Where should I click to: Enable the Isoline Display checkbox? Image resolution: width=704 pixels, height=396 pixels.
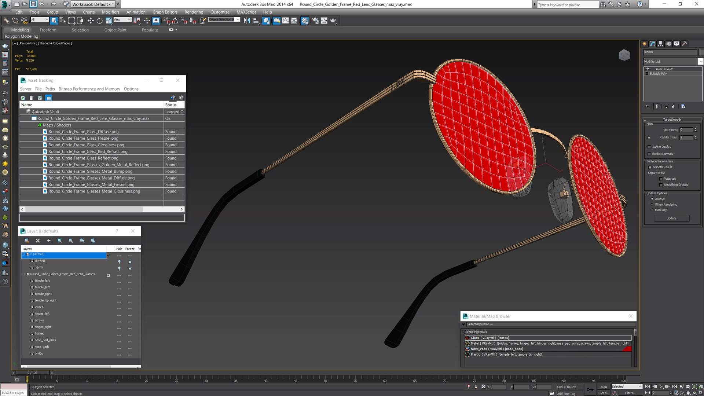coord(649,147)
